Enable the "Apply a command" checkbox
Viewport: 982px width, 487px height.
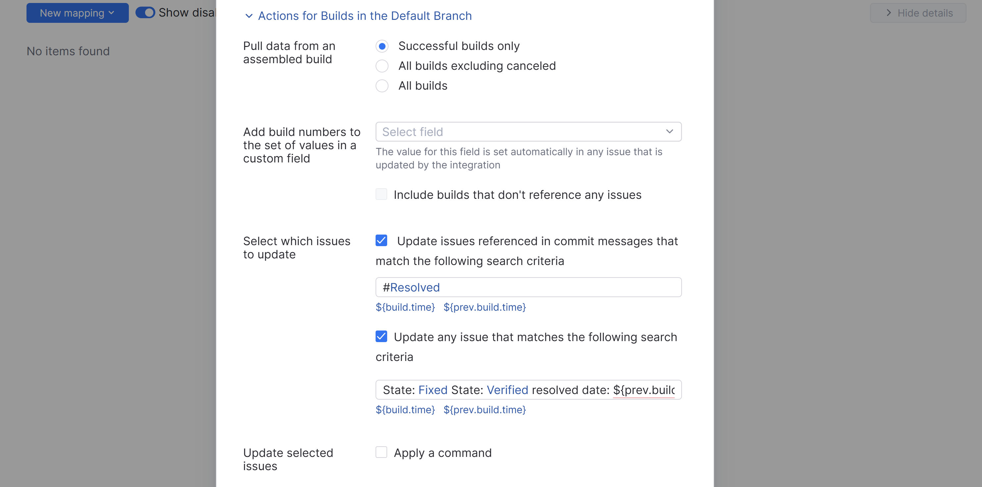coord(381,452)
